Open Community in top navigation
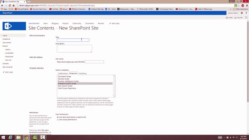The image size is (249, 140). [77, 23]
